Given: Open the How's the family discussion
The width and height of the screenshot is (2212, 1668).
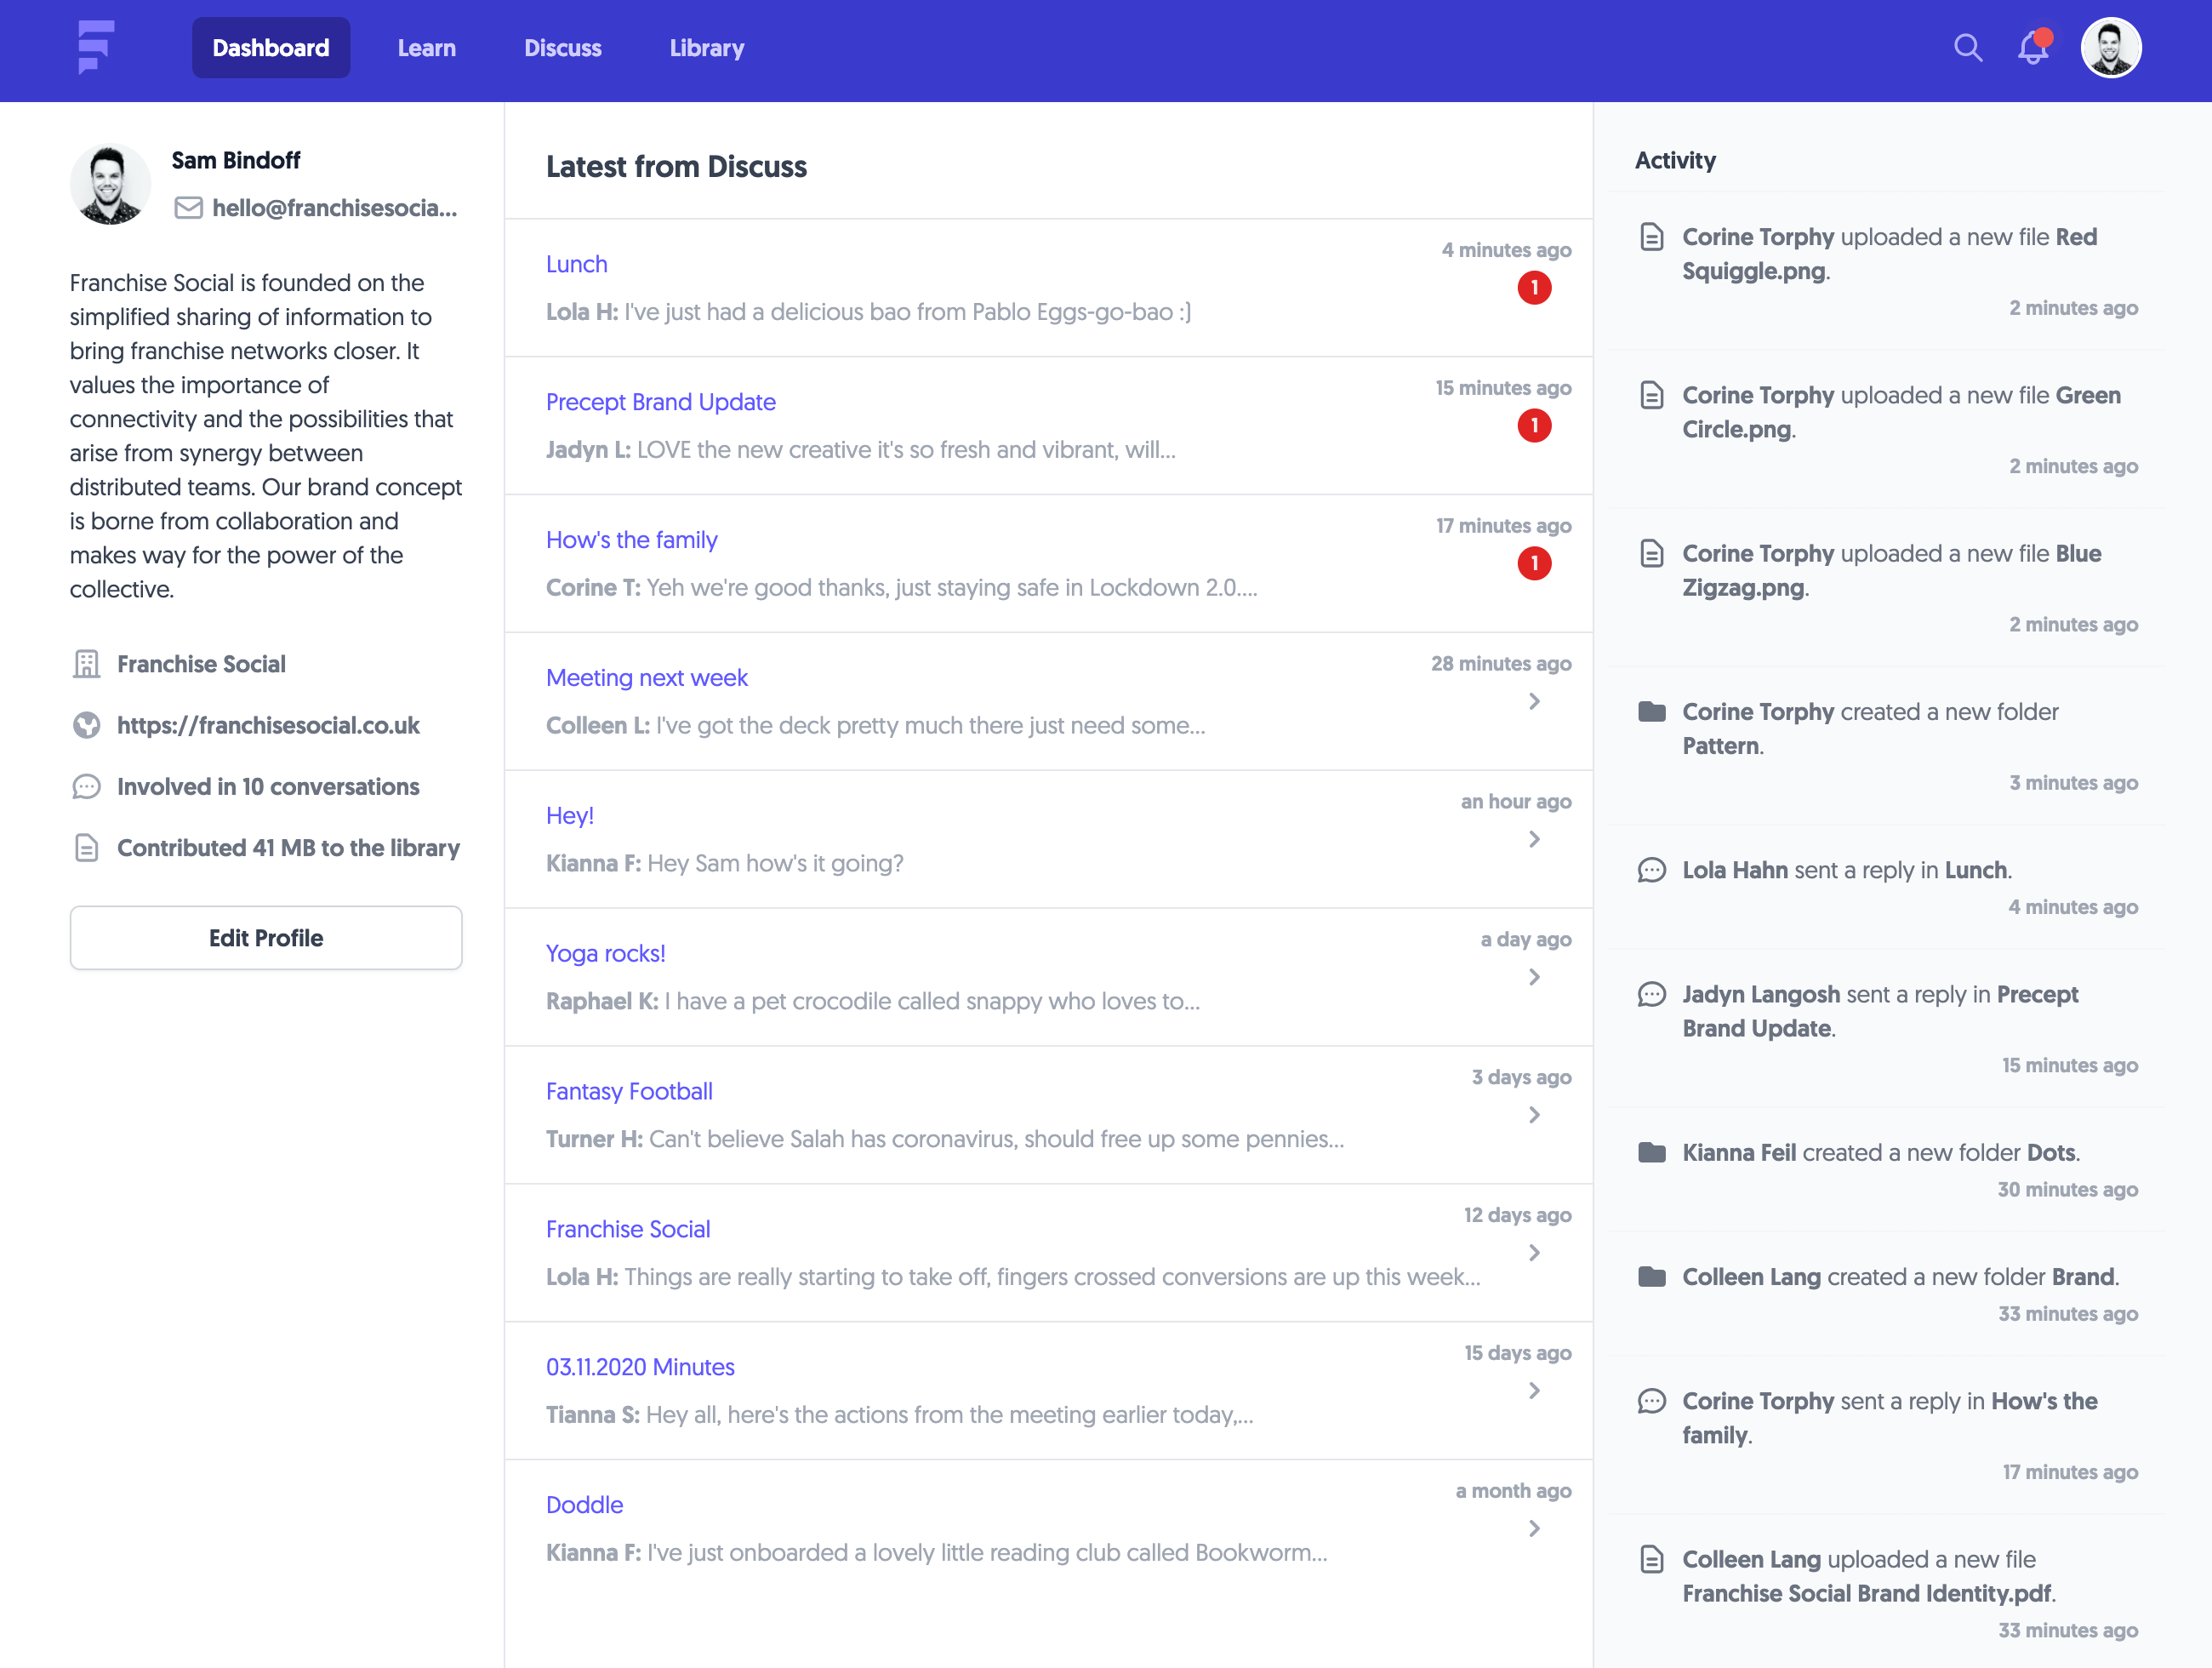Looking at the screenshot, I should (x=632, y=540).
